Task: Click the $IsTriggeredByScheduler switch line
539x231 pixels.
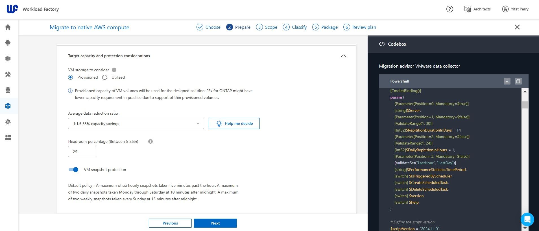Action: pyautogui.click(x=424, y=176)
